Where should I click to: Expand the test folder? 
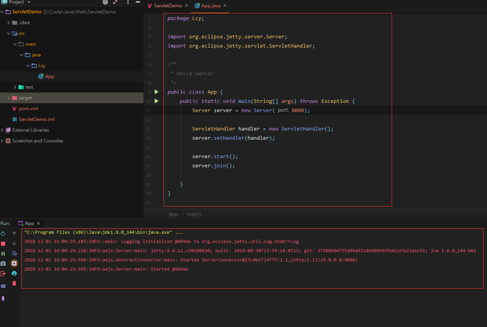[15, 87]
